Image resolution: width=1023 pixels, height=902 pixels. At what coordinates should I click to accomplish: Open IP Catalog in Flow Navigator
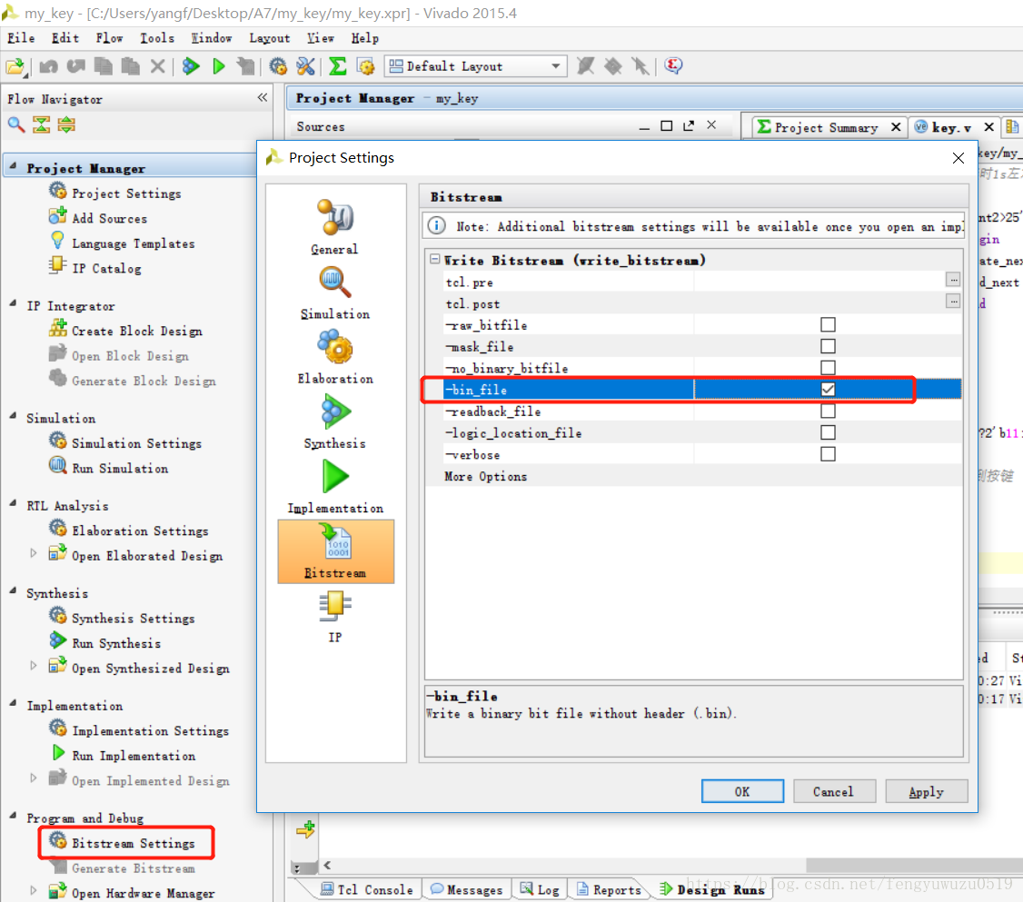click(95, 267)
